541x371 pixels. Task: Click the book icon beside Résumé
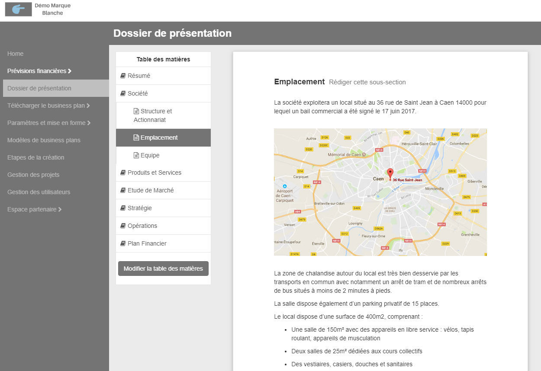pyautogui.click(x=123, y=76)
